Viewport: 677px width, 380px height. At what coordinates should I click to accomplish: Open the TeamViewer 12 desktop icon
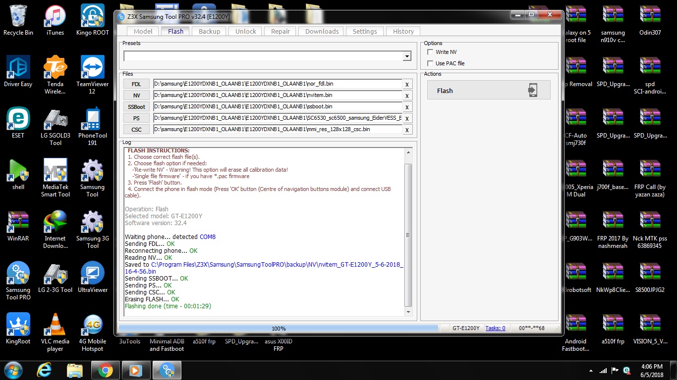click(92, 75)
